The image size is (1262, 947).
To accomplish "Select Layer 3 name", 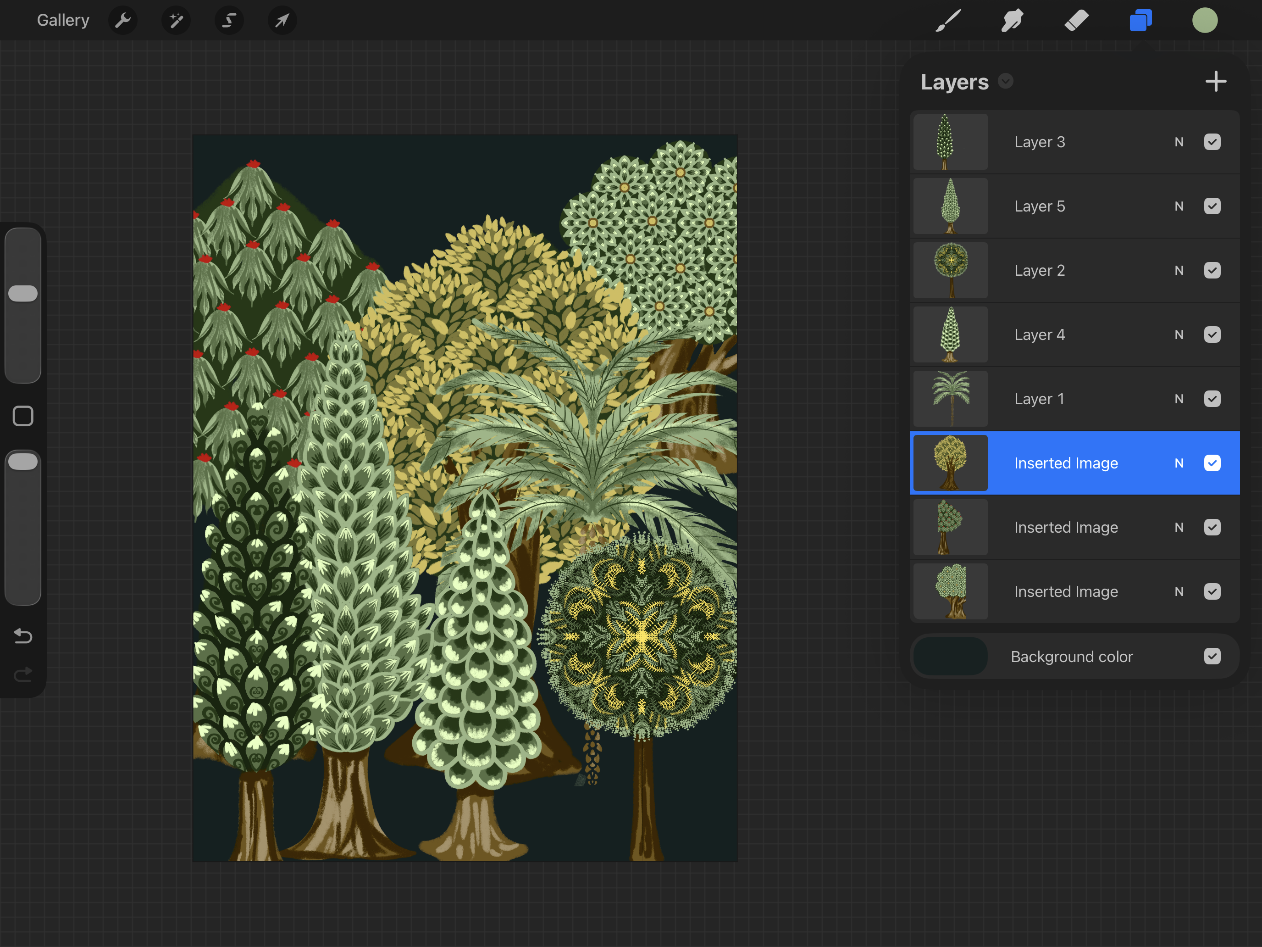I will pyautogui.click(x=1040, y=142).
